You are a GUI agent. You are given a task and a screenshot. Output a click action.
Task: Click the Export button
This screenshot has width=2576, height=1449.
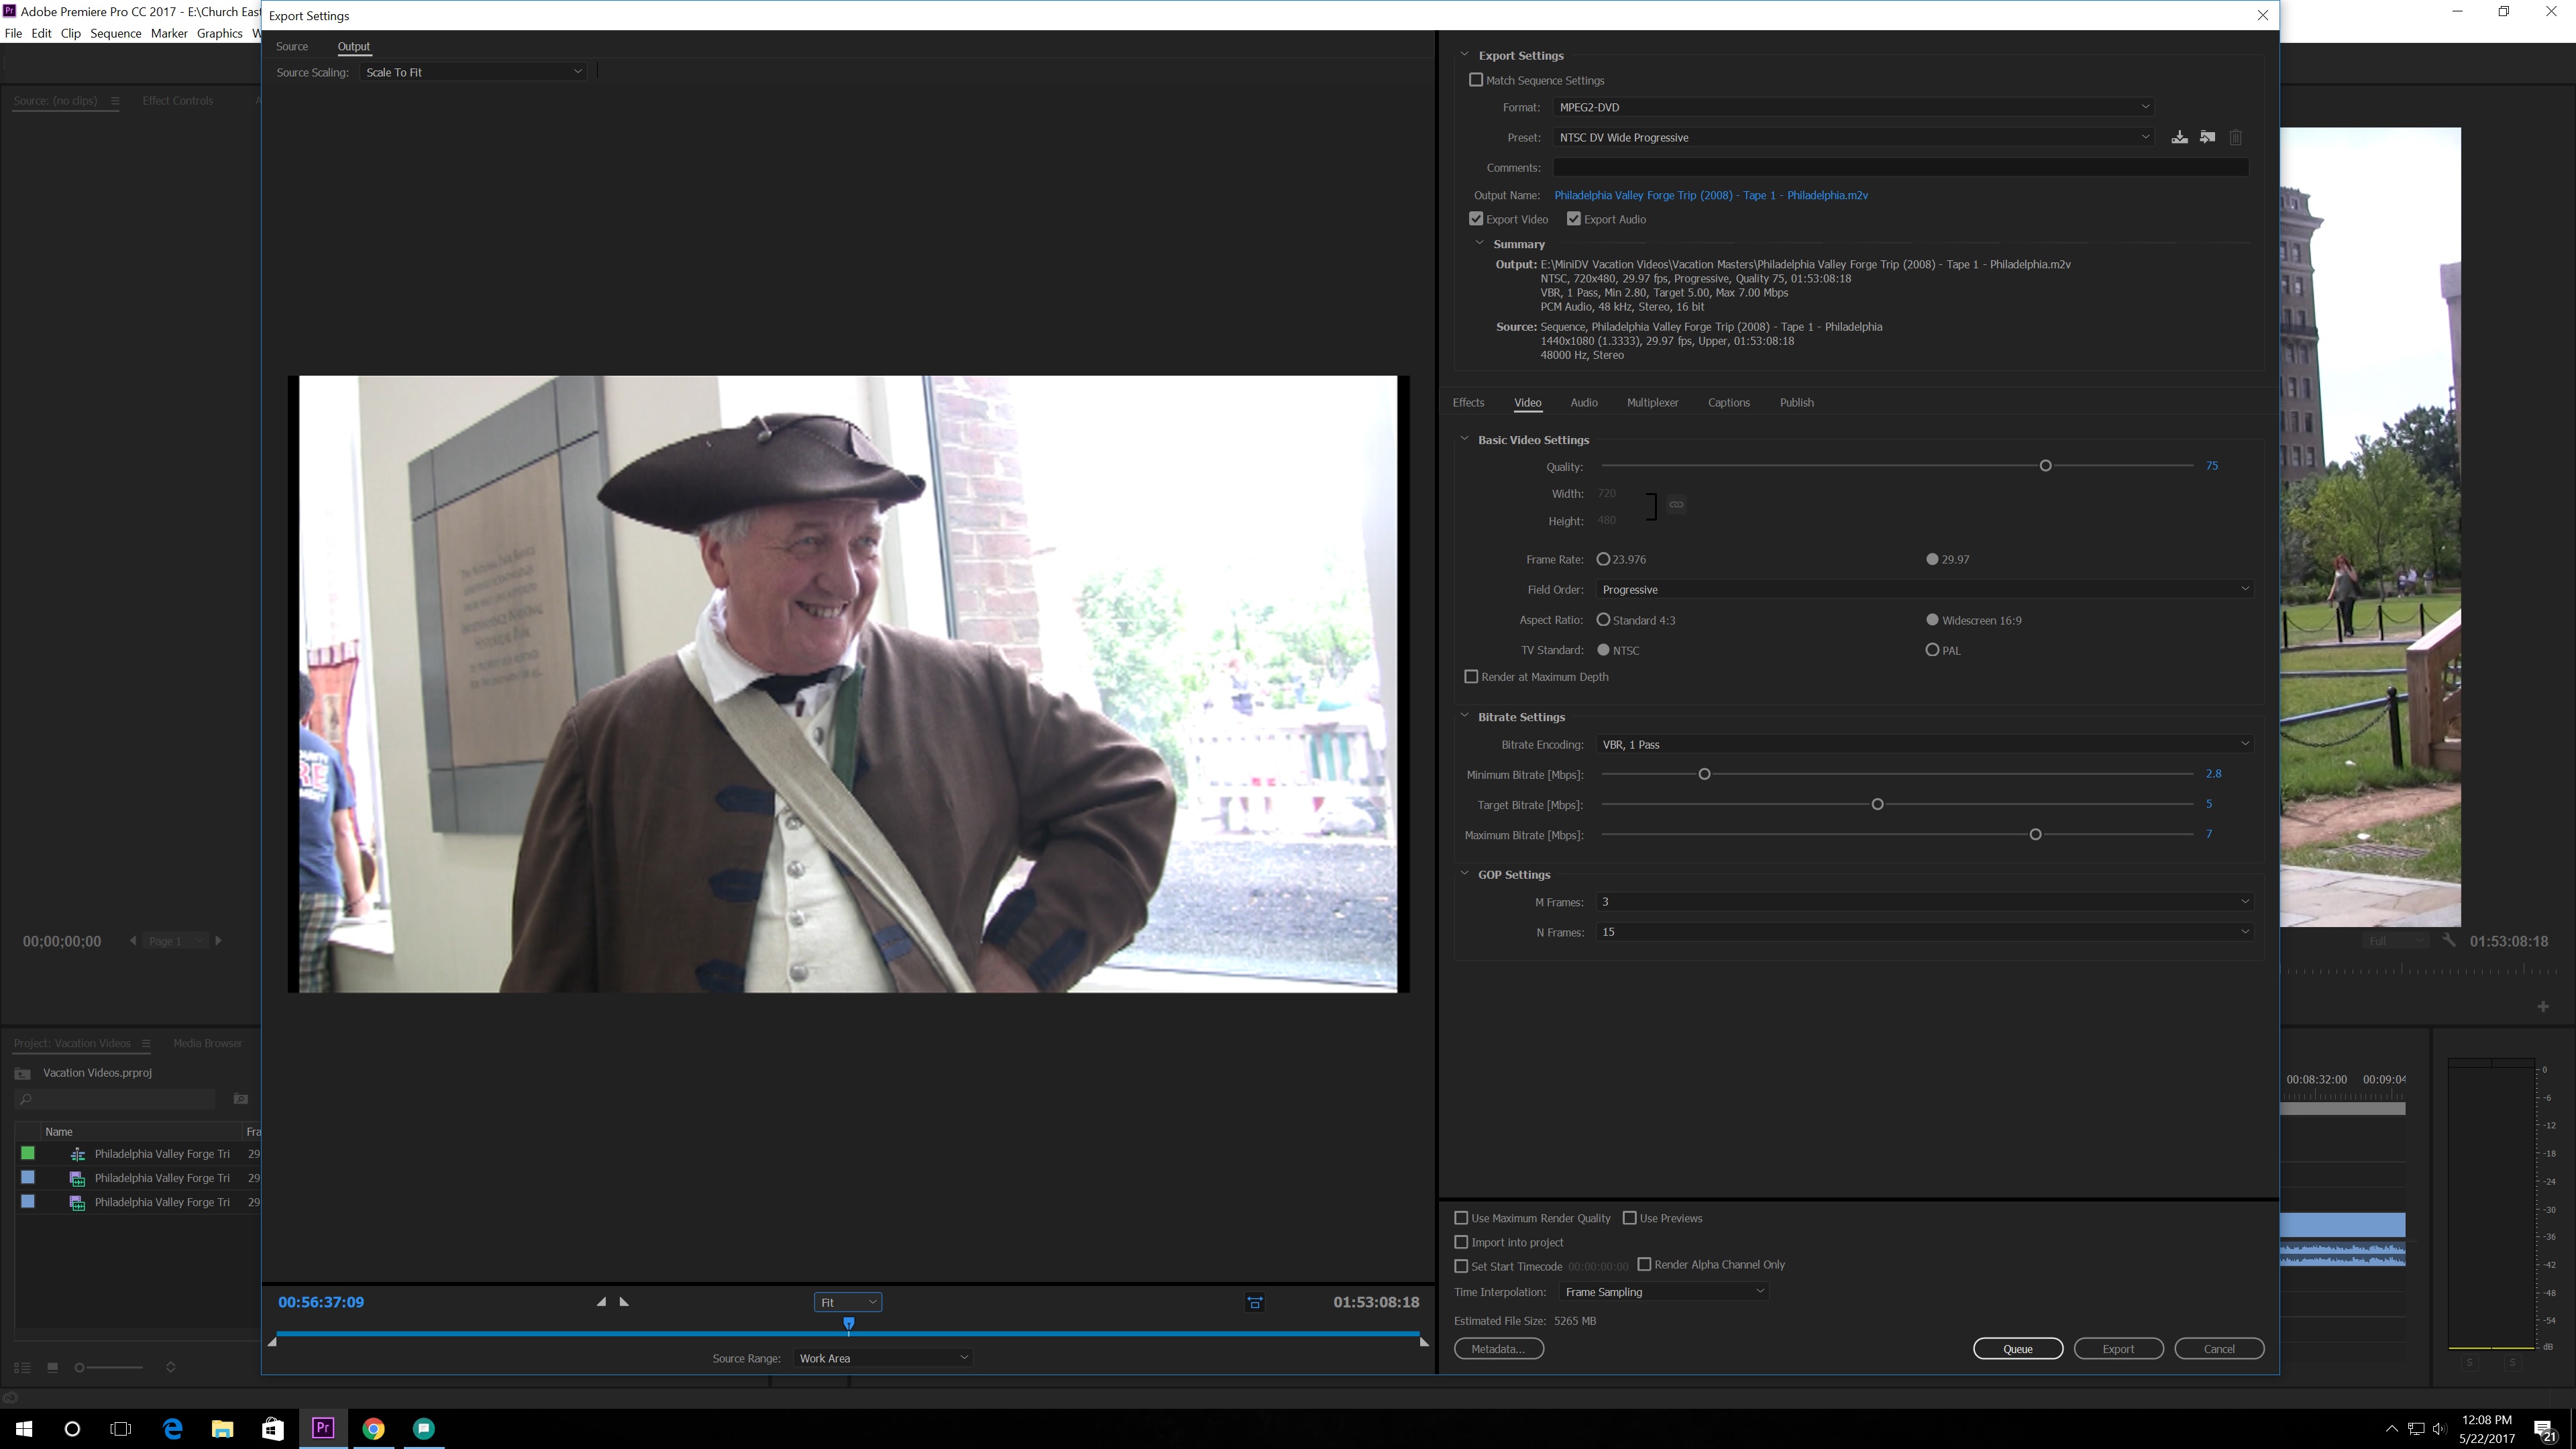point(2118,1349)
